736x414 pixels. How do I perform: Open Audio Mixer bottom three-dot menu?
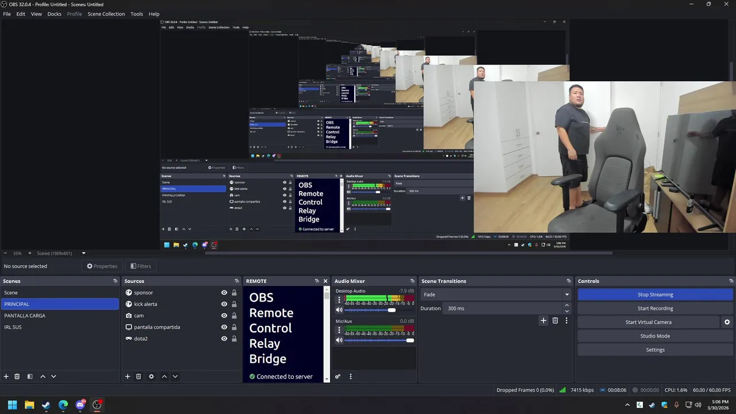click(x=351, y=377)
